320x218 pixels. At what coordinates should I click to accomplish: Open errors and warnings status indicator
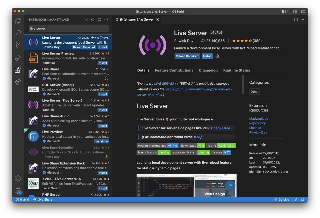[x=22, y=199]
